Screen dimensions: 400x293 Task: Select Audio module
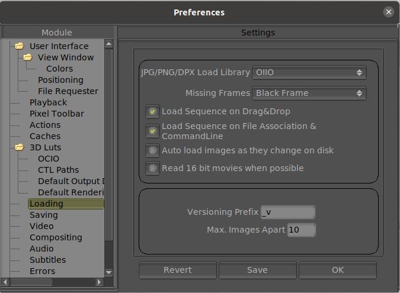click(41, 249)
